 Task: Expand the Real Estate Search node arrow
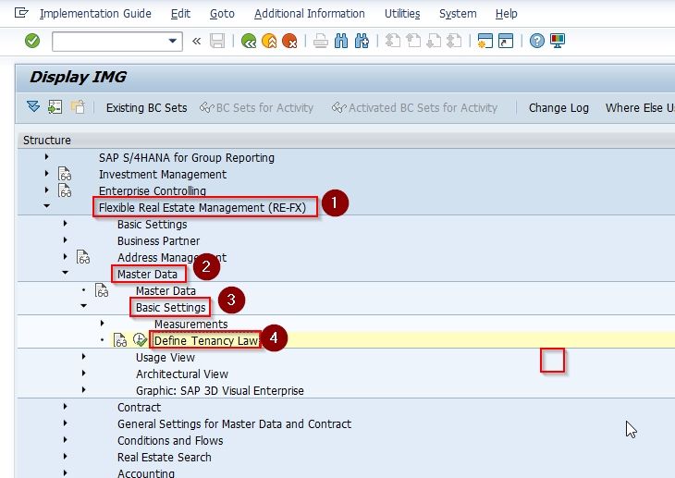coord(65,456)
